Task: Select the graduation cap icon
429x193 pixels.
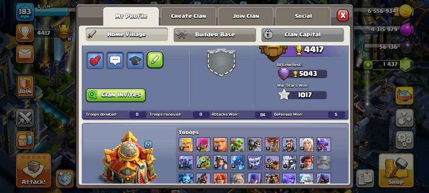Action: [x=135, y=60]
